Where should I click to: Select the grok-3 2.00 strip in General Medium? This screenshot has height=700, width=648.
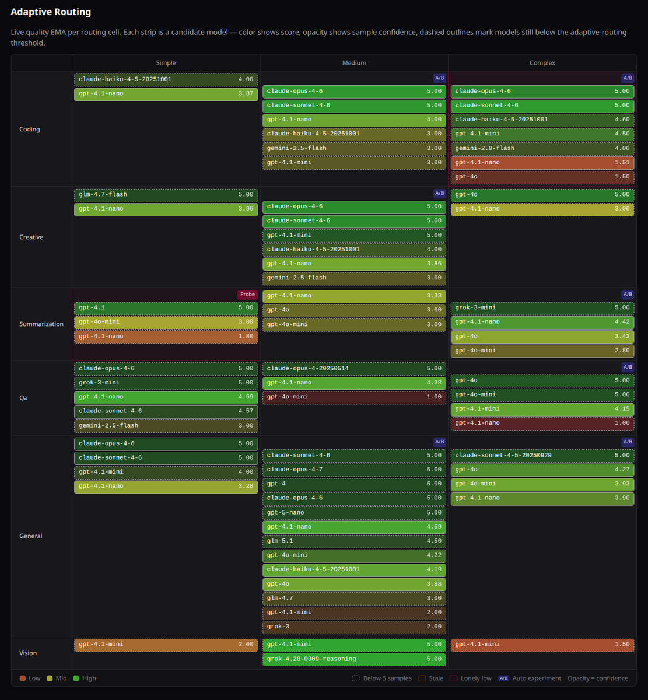click(354, 627)
